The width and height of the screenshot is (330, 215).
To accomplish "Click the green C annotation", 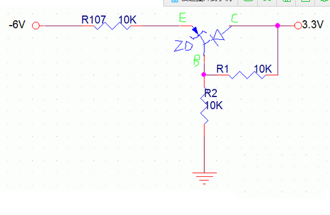I will (x=235, y=18).
